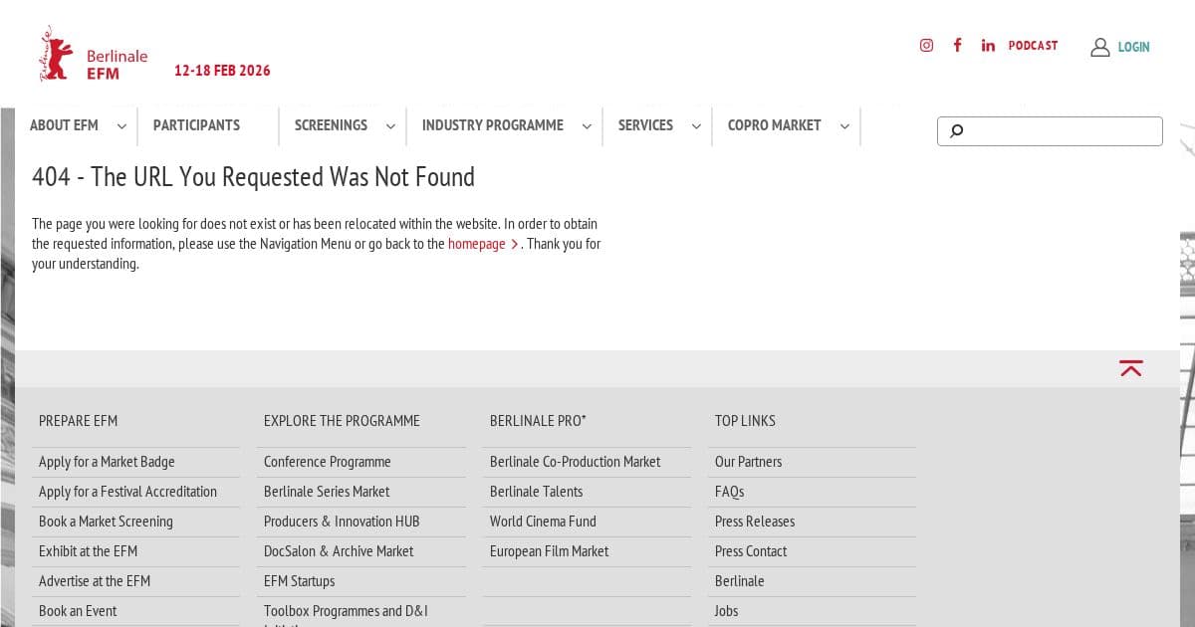This screenshot has height=627, width=1195.
Task: Click the TOP LINKS column heading
Action: [745, 421]
